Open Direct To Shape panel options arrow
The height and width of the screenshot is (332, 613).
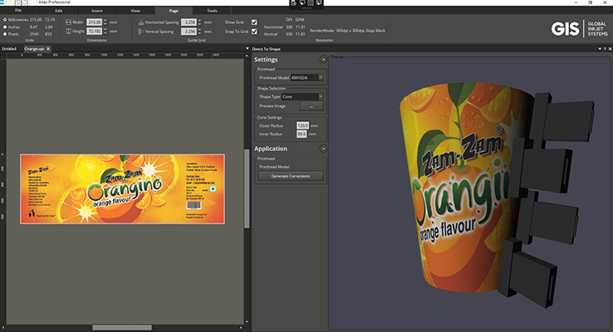pyautogui.click(x=600, y=49)
